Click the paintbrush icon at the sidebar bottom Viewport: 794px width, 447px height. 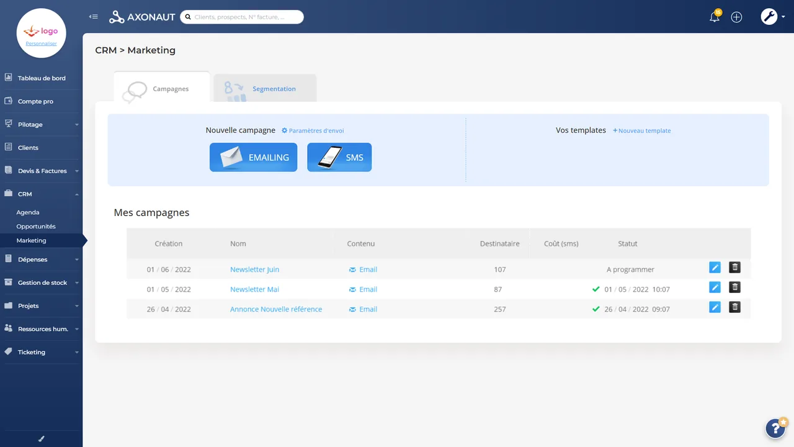coord(42,438)
